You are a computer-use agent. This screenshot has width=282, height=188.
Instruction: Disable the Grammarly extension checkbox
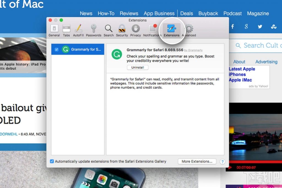pyautogui.click(x=56, y=50)
